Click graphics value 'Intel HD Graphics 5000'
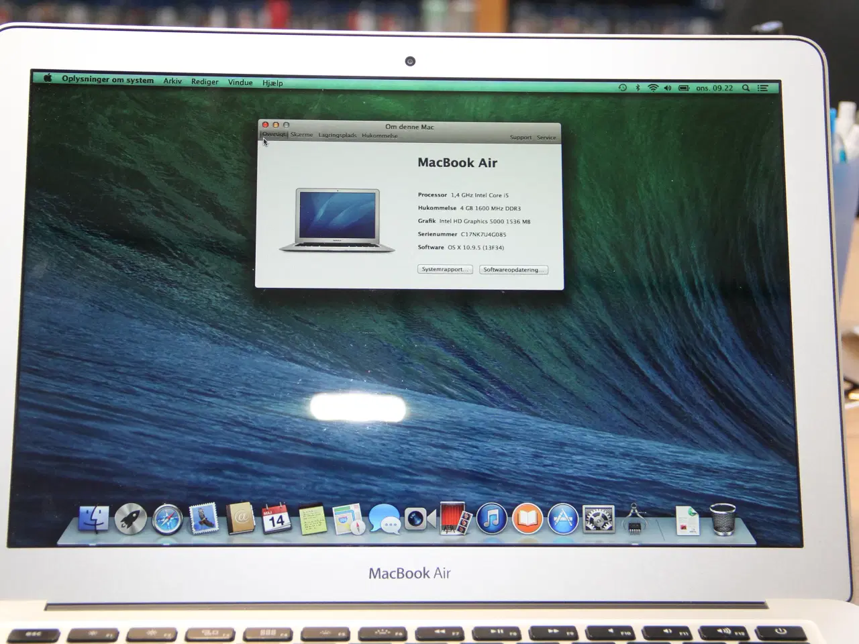The height and width of the screenshot is (644, 859). 472,221
